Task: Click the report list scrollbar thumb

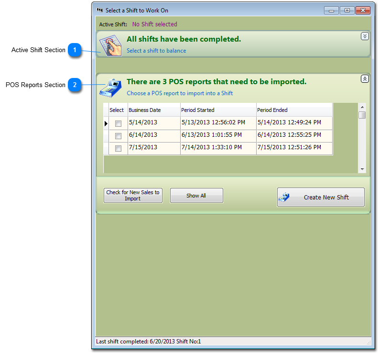Action: (x=362, y=115)
